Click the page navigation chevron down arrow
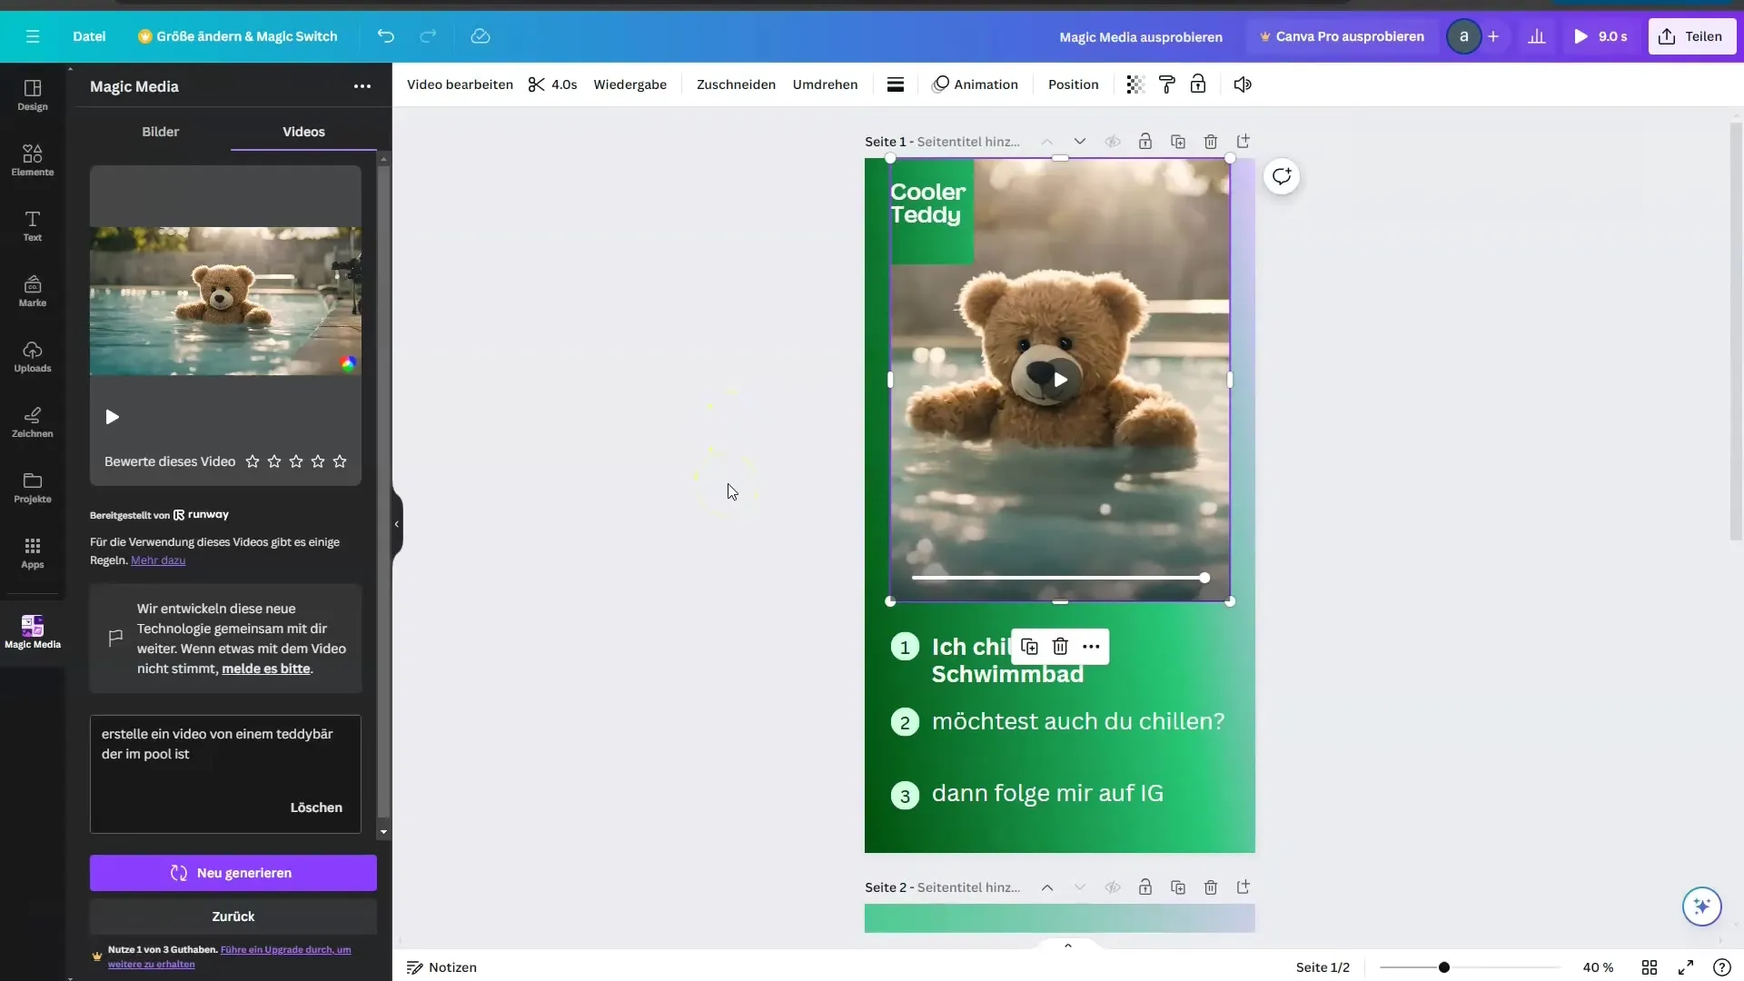This screenshot has height=981, width=1744. (1080, 142)
